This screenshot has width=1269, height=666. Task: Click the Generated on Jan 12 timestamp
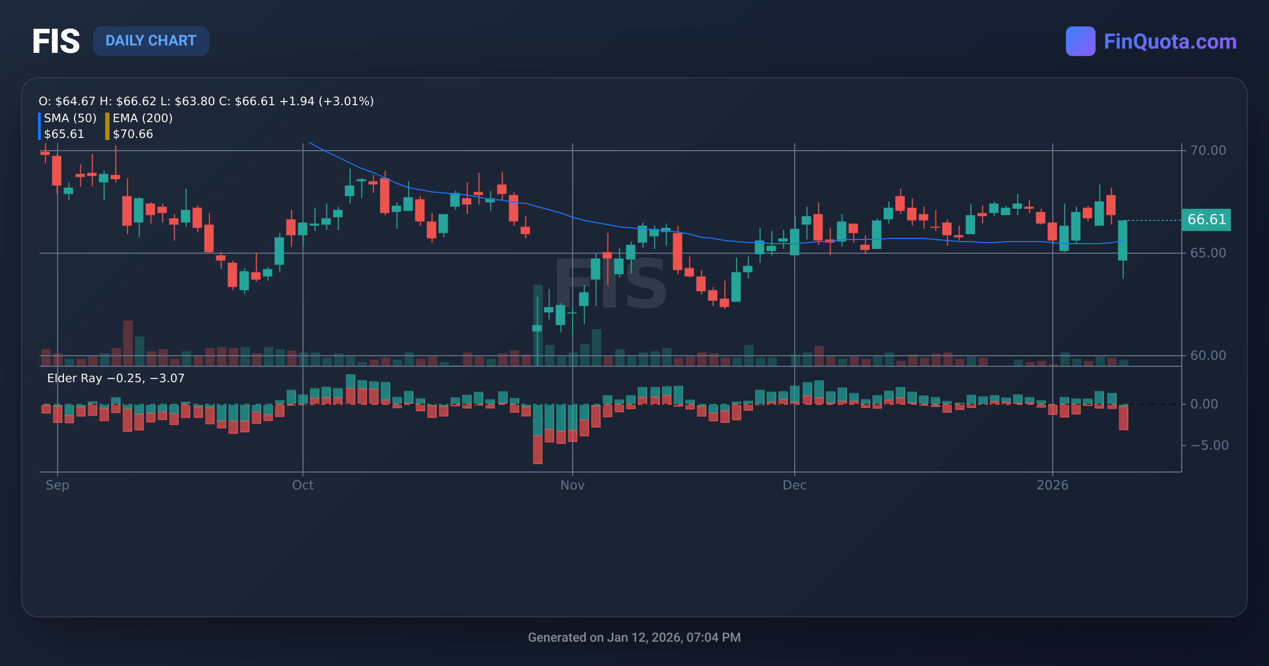point(635,637)
